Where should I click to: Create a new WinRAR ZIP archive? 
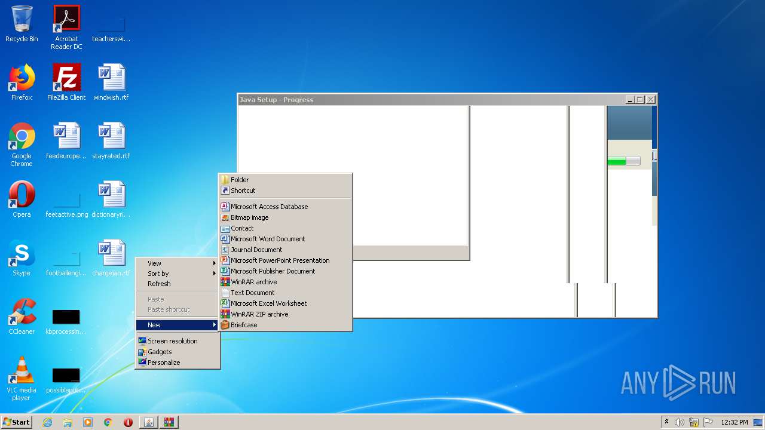(x=285, y=314)
